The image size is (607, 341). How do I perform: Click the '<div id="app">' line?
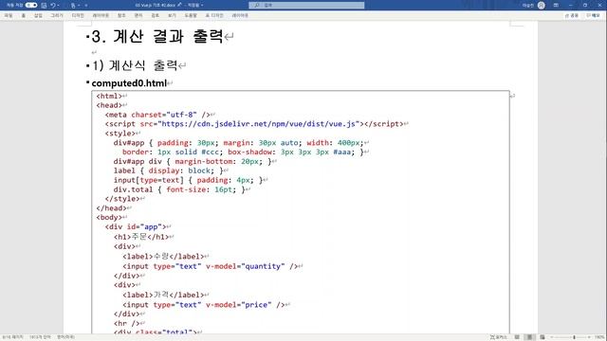click(x=135, y=227)
